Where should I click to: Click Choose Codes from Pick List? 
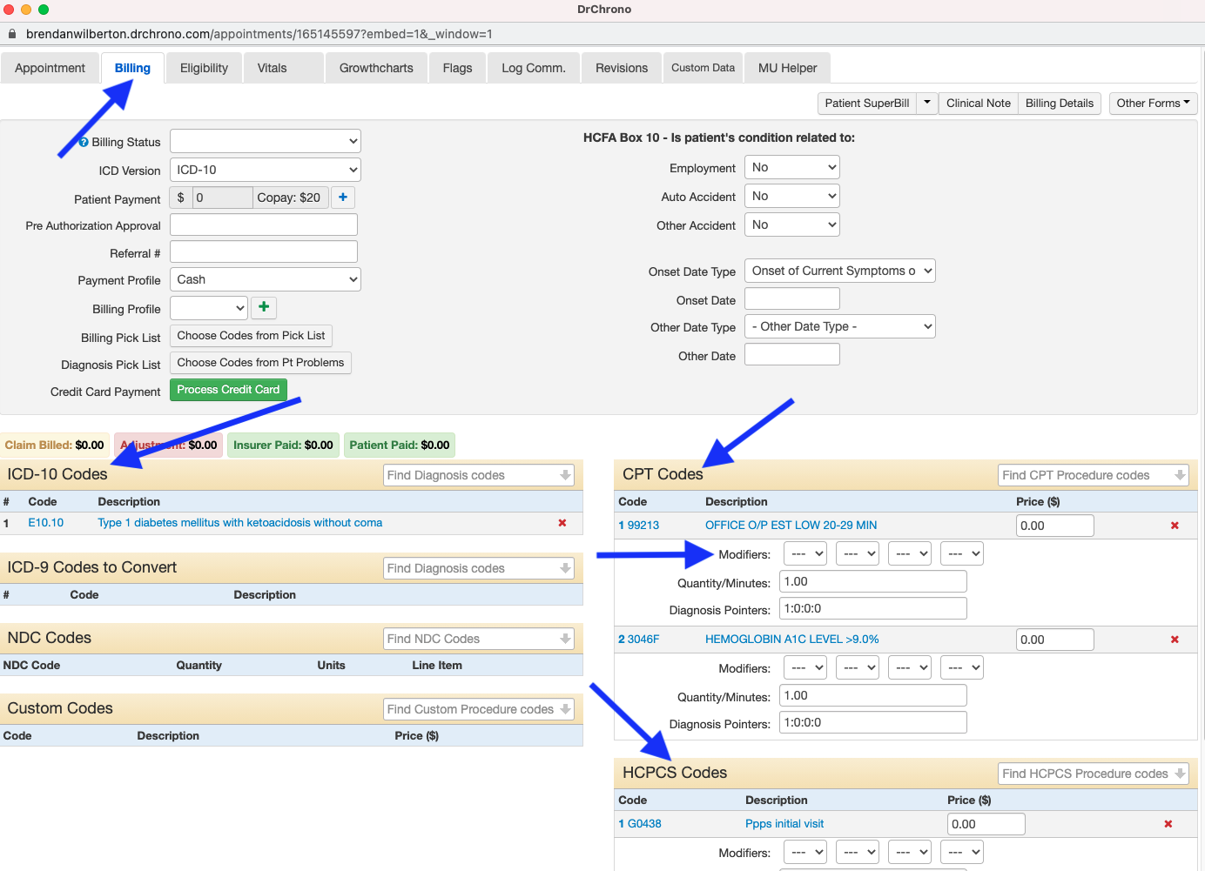(x=251, y=336)
